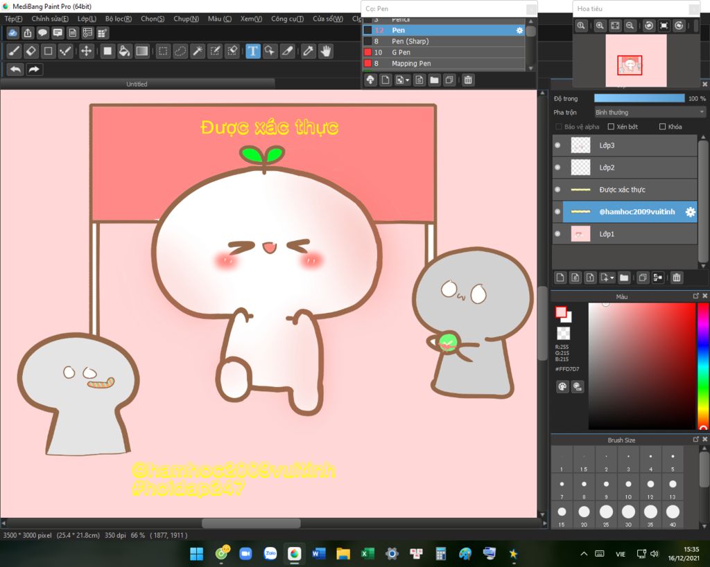This screenshot has height=567, width=710.
Task: Select the Select Eraser tool
Action: pos(232,51)
